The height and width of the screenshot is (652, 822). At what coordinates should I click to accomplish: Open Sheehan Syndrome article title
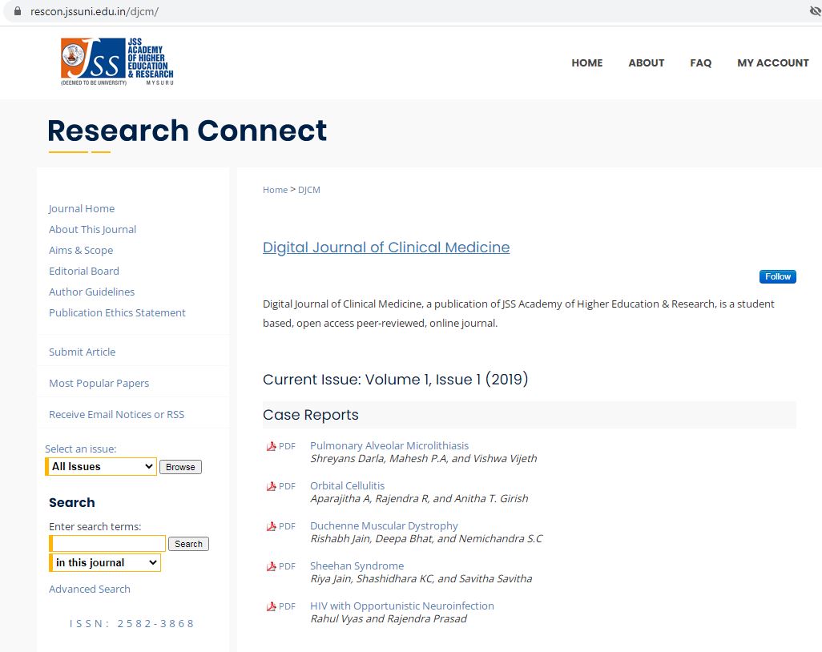pos(357,566)
